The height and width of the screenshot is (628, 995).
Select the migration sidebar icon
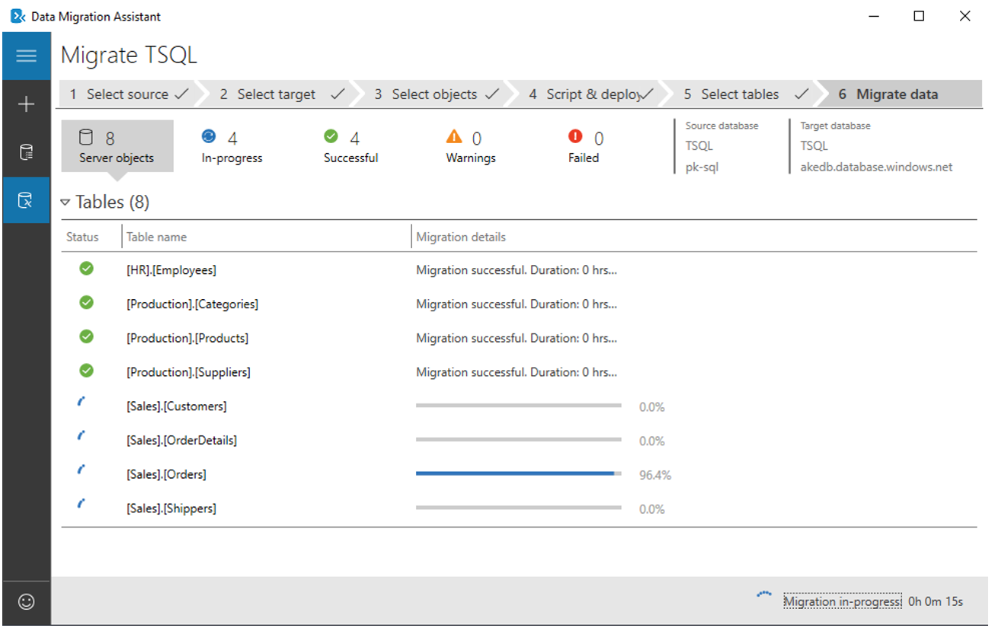pyautogui.click(x=27, y=199)
